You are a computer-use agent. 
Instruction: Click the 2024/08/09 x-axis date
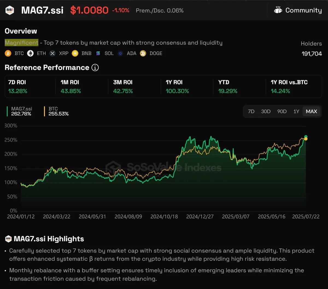point(128,216)
